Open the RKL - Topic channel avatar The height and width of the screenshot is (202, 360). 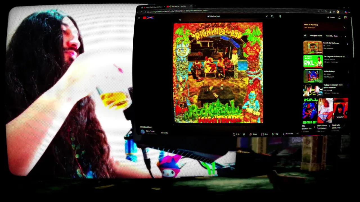click(143, 132)
